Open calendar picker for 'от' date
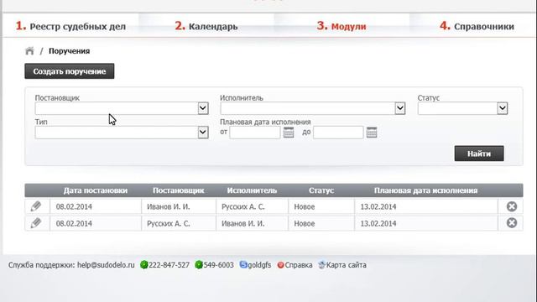Screen dimensions: 537x302 (289, 133)
